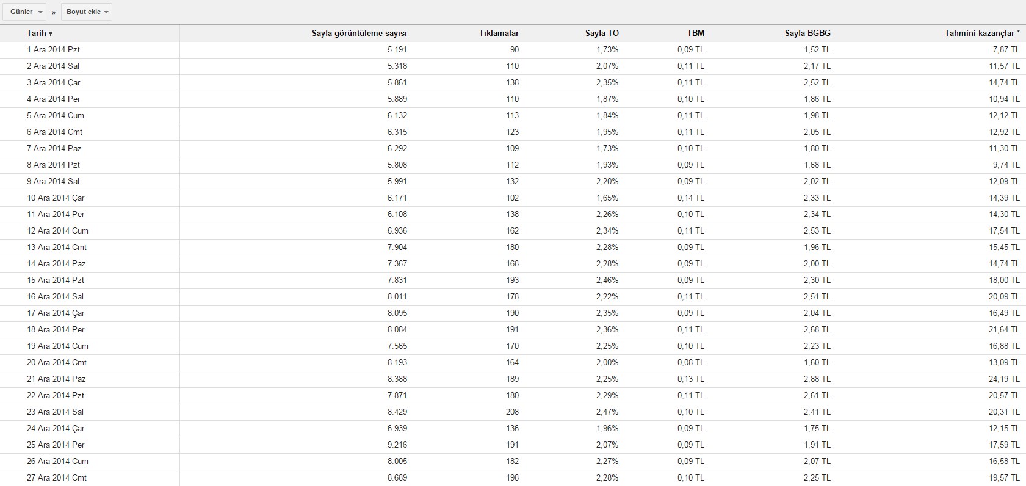Sort by Sayfa TO column header

pos(602,34)
